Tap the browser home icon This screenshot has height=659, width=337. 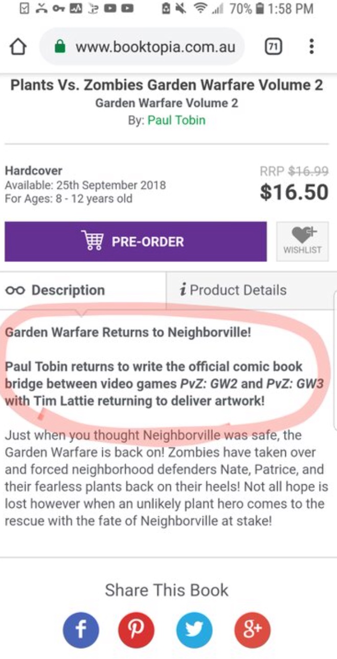tap(18, 48)
